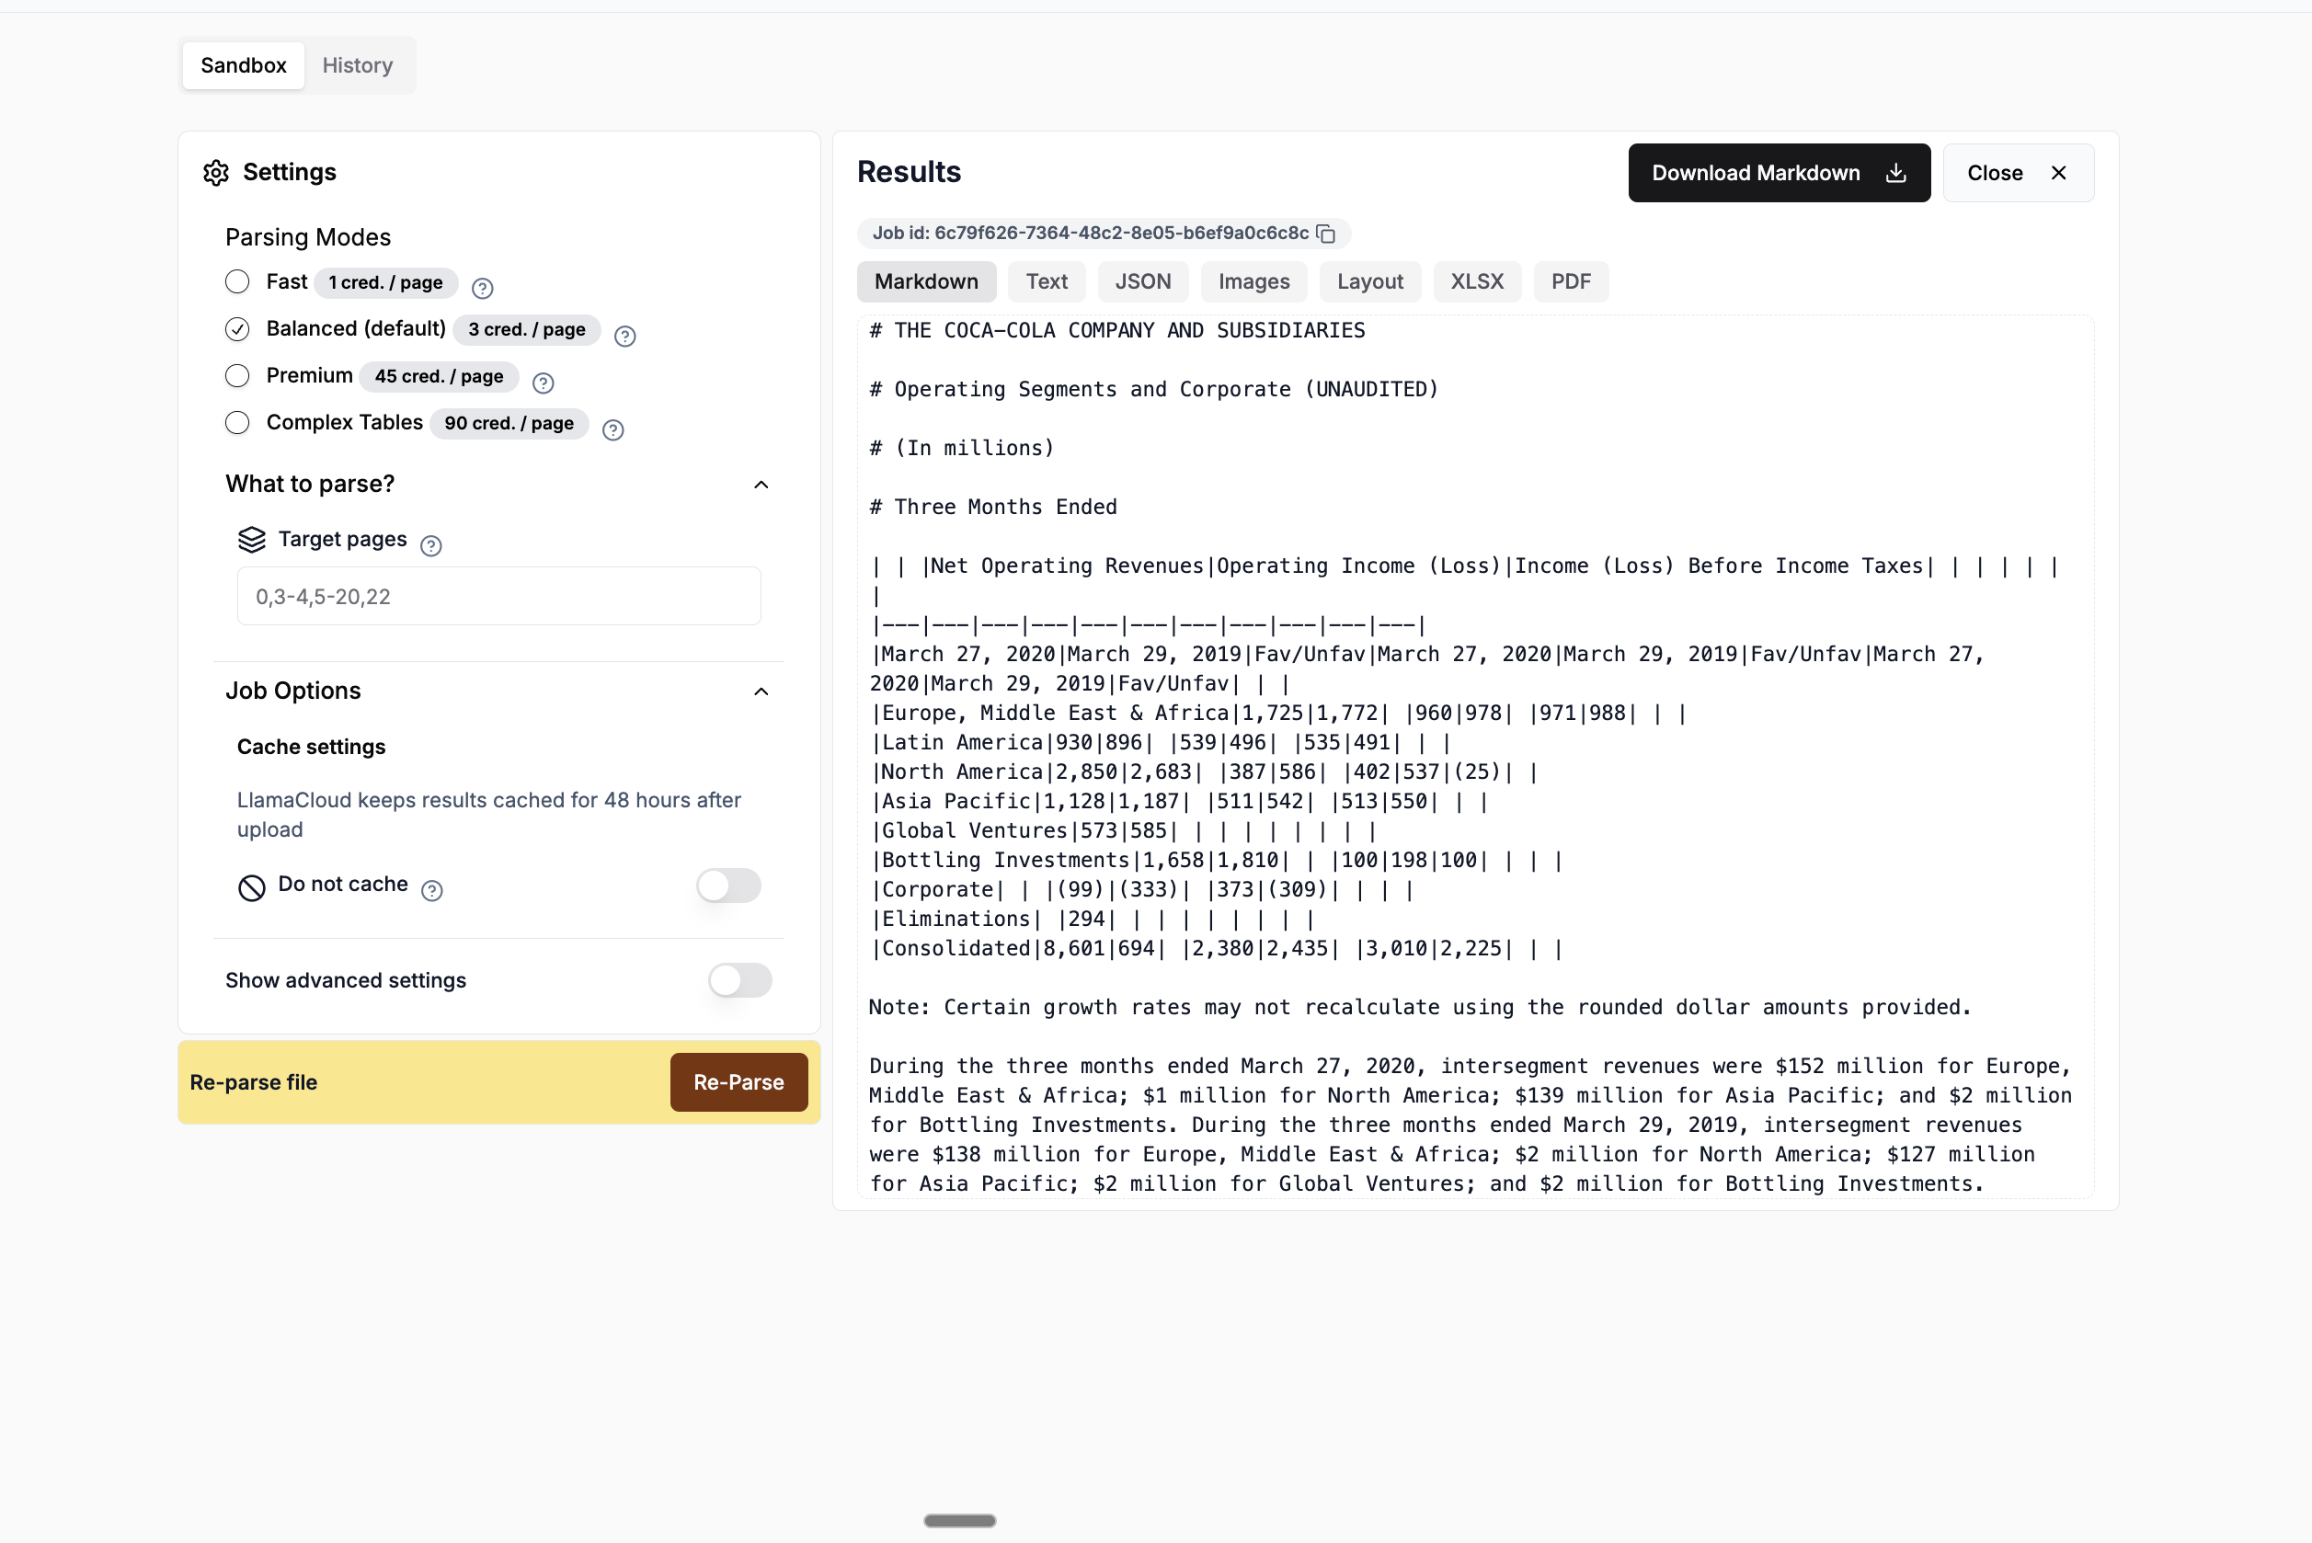2312x1543 pixels.
Task: Click the 'Note: Certain growth rates' line
Action: [1420, 1009]
